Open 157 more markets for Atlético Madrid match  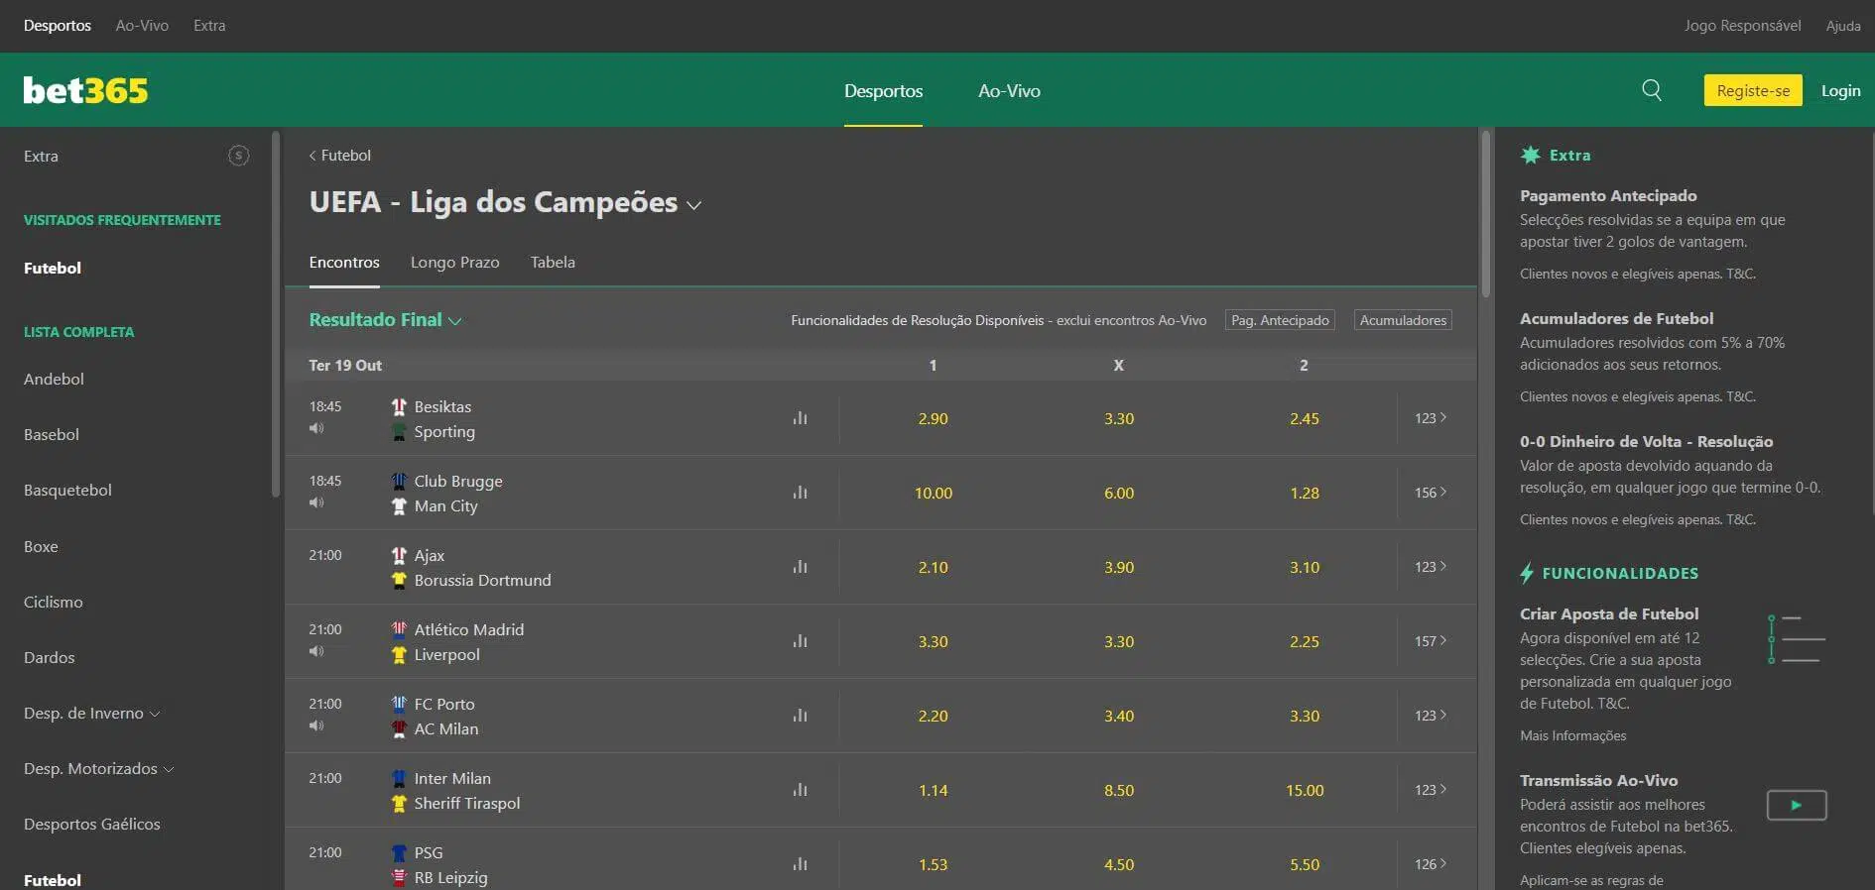[x=1431, y=641]
